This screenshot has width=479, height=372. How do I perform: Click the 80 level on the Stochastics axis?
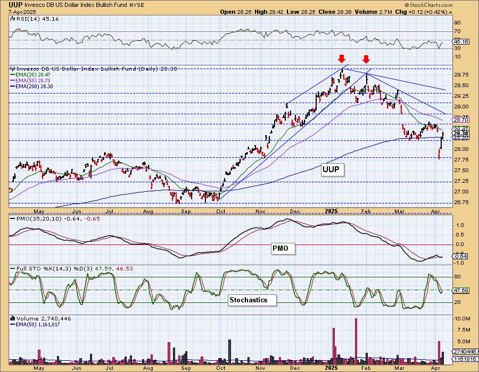[457, 277]
